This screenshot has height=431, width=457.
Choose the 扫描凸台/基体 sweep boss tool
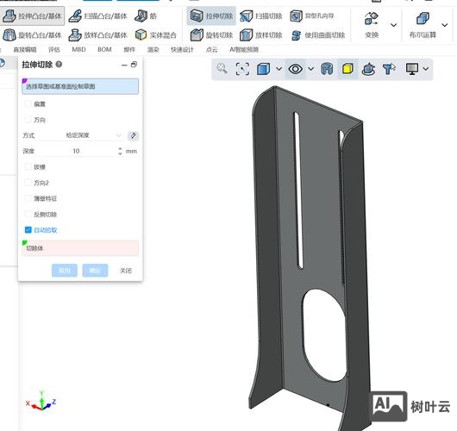click(x=98, y=16)
